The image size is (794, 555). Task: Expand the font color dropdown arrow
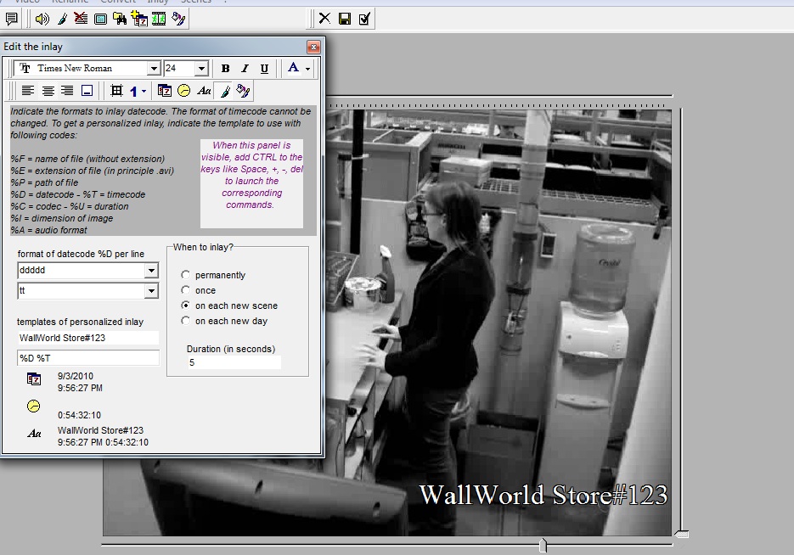[308, 69]
